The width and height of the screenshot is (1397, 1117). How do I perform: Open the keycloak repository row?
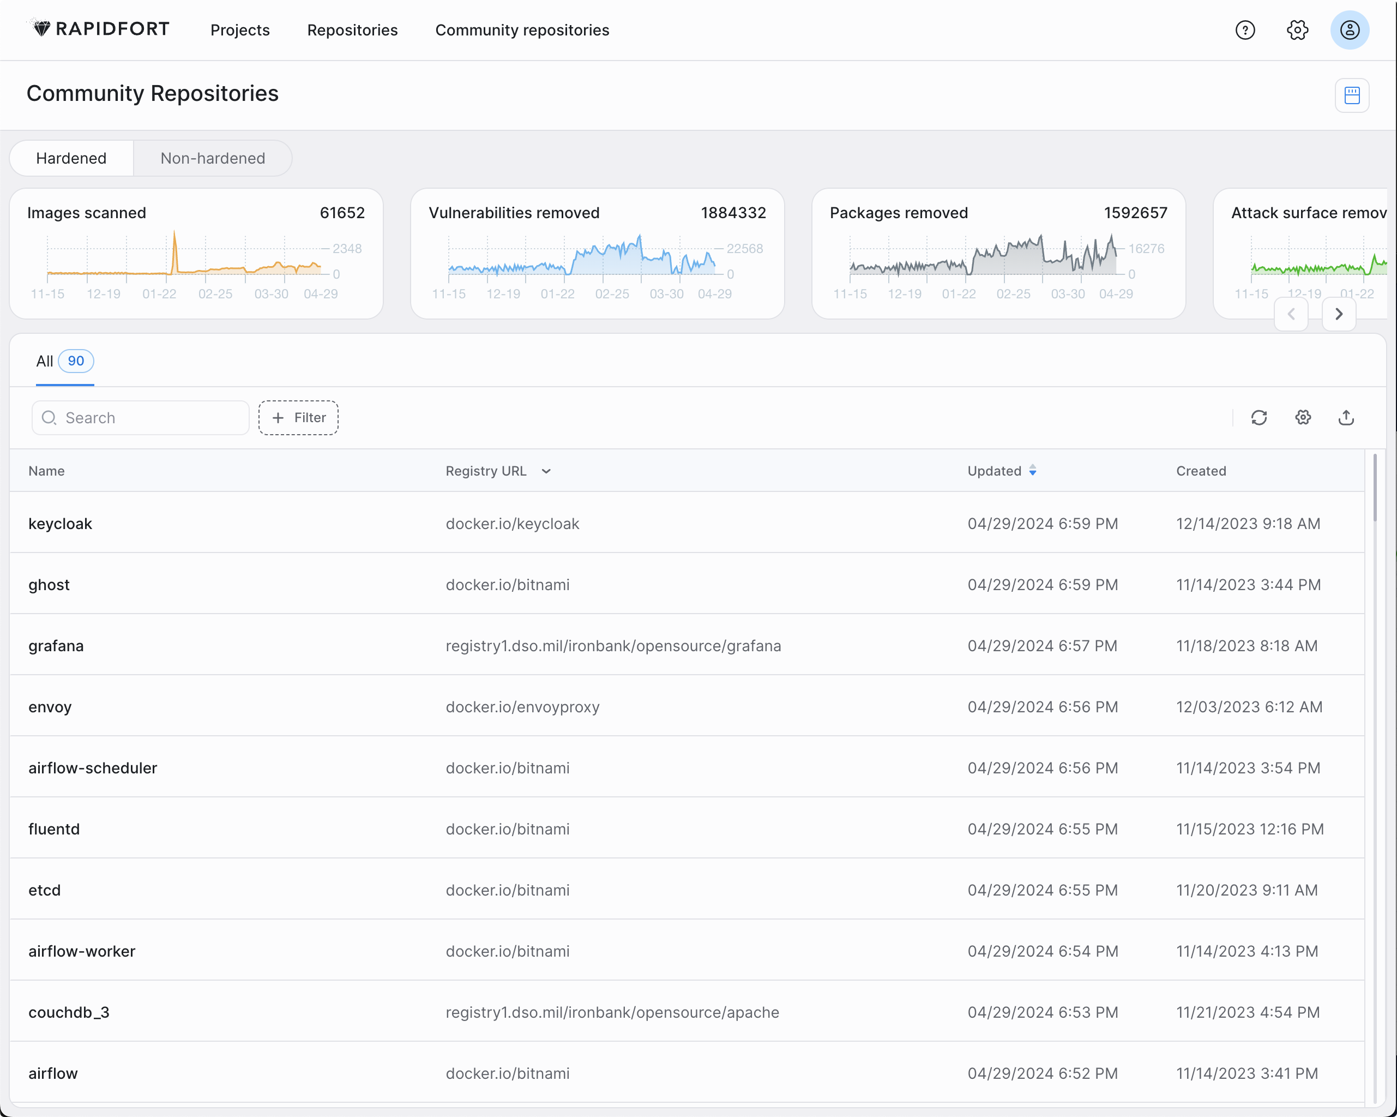click(687, 523)
